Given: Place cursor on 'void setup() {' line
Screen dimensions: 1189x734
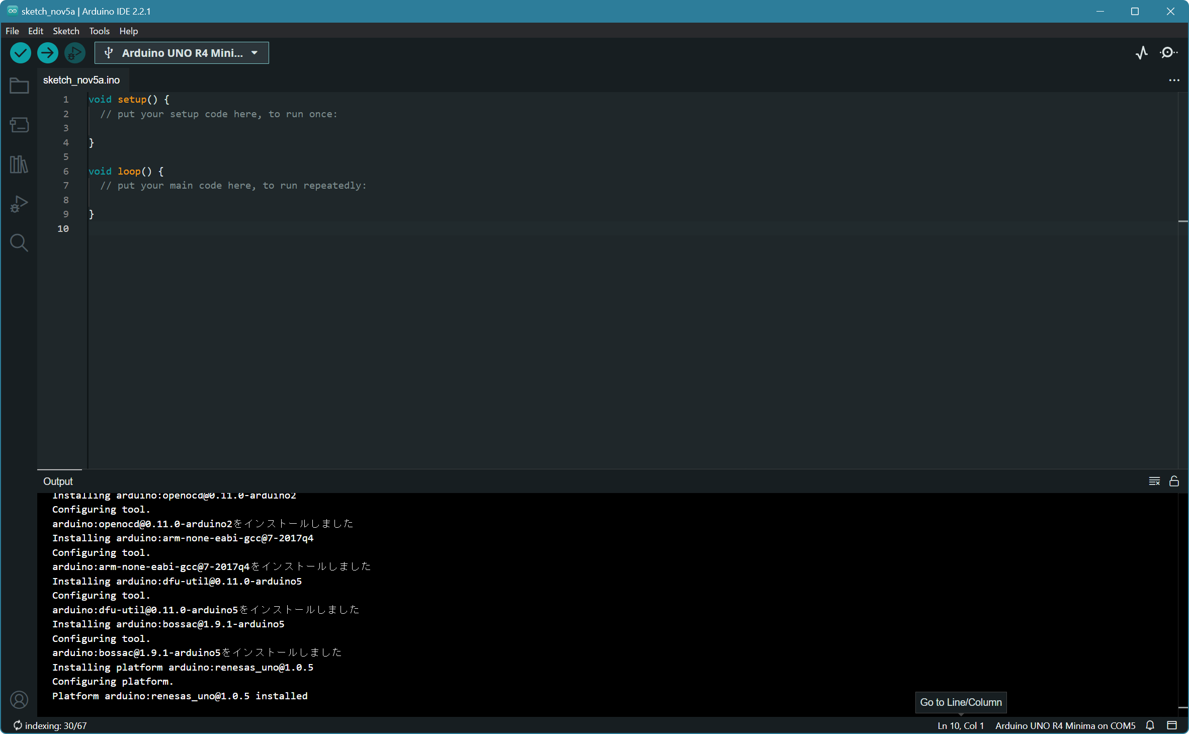Looking at the screenshot, I should [x=129, y=100].
